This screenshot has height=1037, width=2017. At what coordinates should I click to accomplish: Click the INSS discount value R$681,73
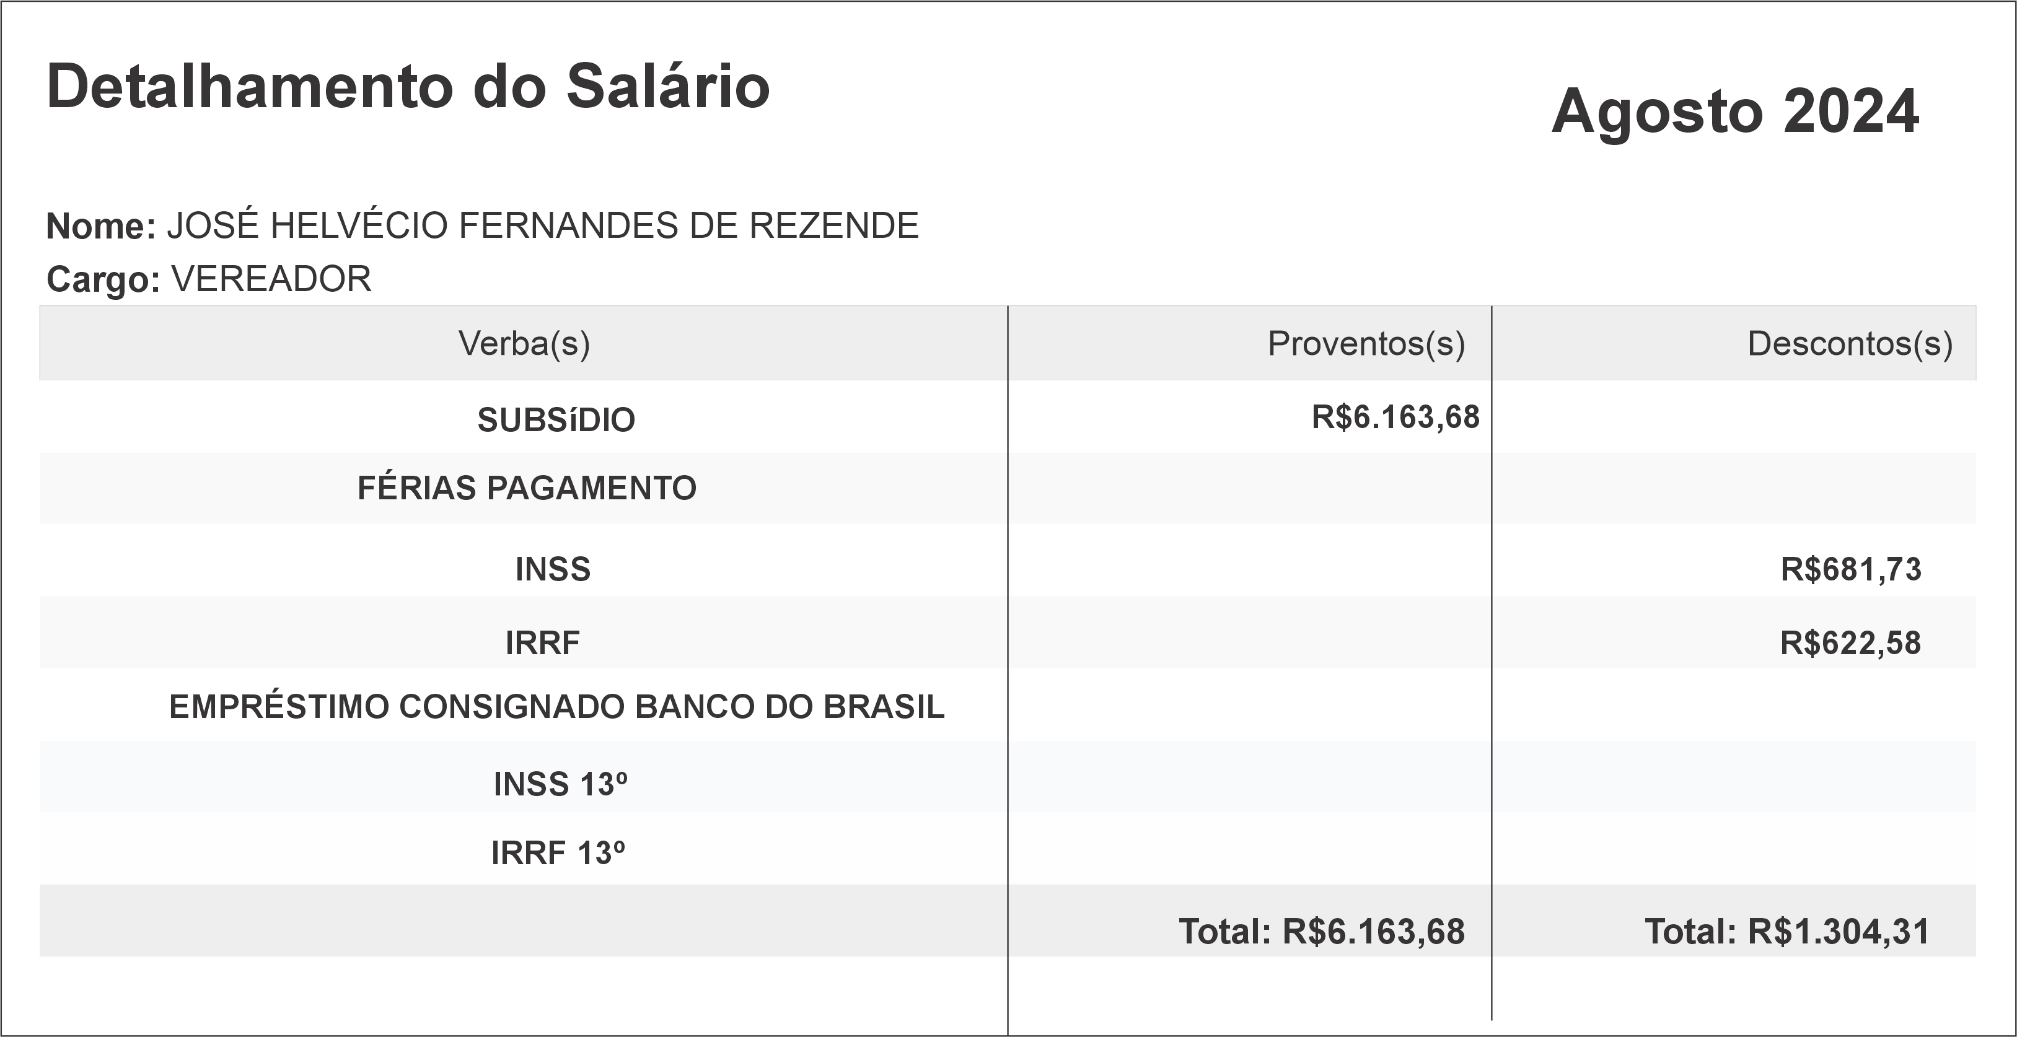(x=1850, y=570)
